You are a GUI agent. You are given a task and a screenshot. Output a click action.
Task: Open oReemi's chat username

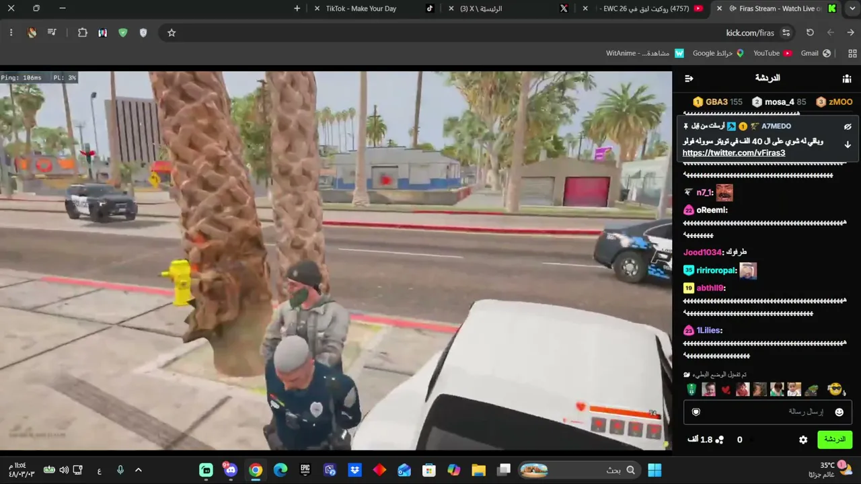(712, 210)
